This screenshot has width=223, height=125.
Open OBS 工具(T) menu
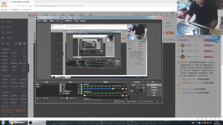76,21
